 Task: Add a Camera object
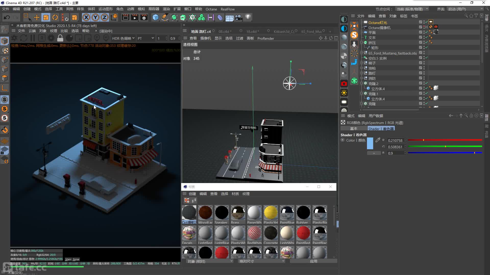(x=239, y=17)
